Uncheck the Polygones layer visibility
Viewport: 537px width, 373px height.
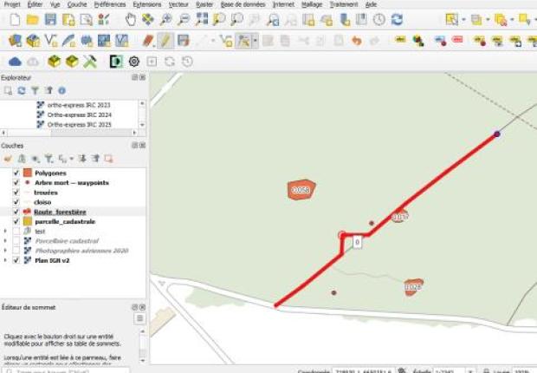pos(16,173)
